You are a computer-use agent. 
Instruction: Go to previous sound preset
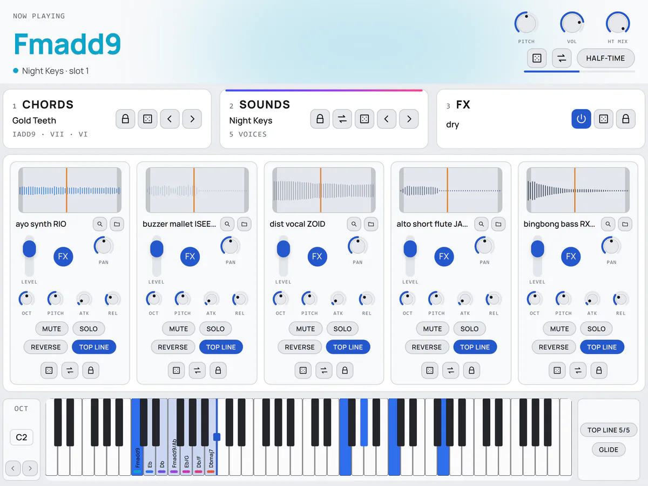(x=387, y=119)
